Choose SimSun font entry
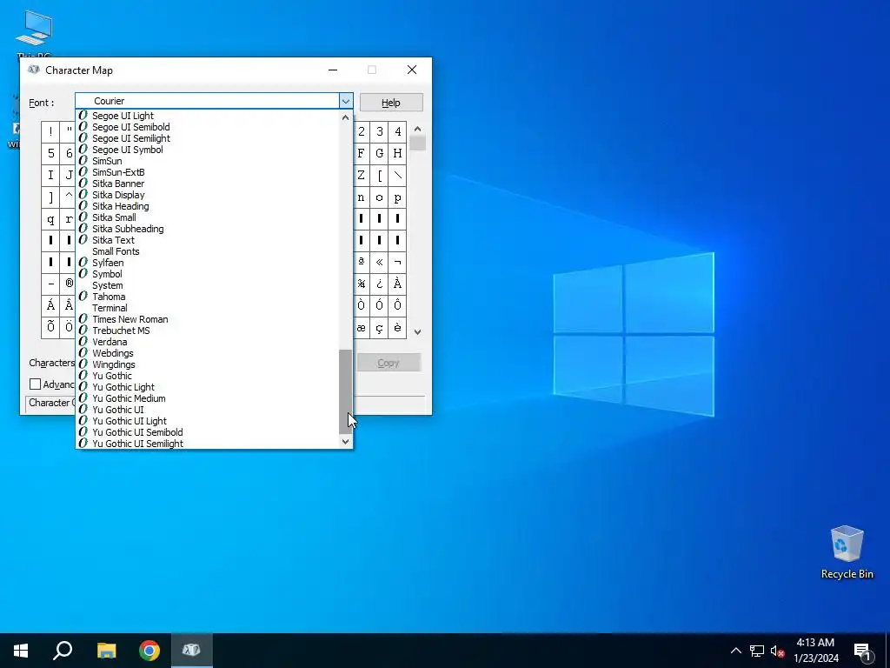 [x=207, y=161]
